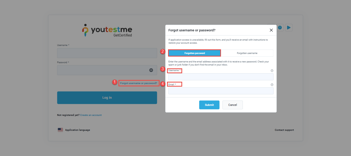Click the US flag language icon
Screen dimensions: 351x156
click(x=60, y=130)
